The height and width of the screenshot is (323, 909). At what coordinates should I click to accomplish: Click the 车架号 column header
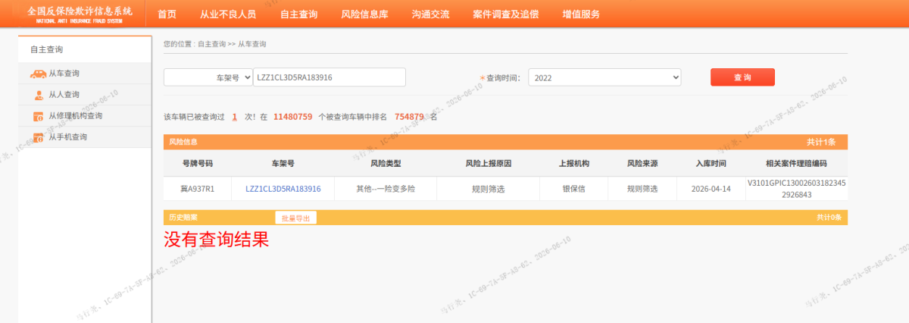[283, 163]
